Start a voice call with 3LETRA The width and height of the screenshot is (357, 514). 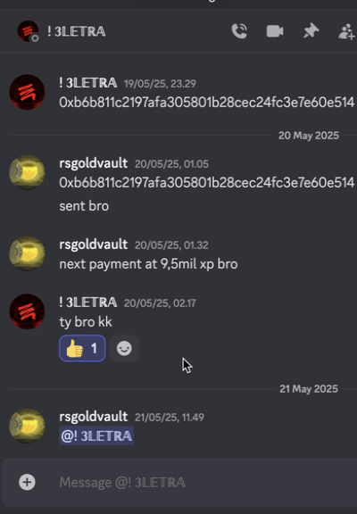click(x=239, y=31)
